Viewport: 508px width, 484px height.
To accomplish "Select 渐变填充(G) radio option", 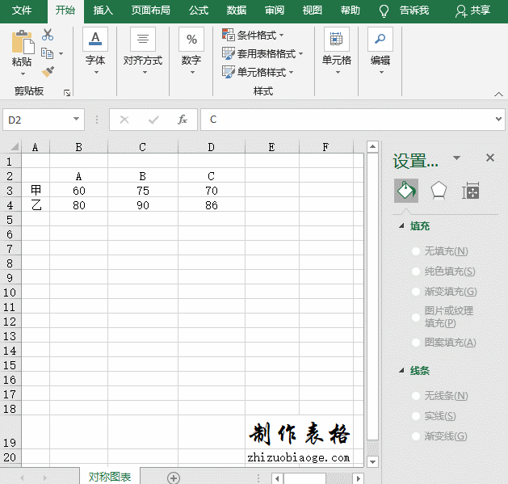I will coord(416,292).
